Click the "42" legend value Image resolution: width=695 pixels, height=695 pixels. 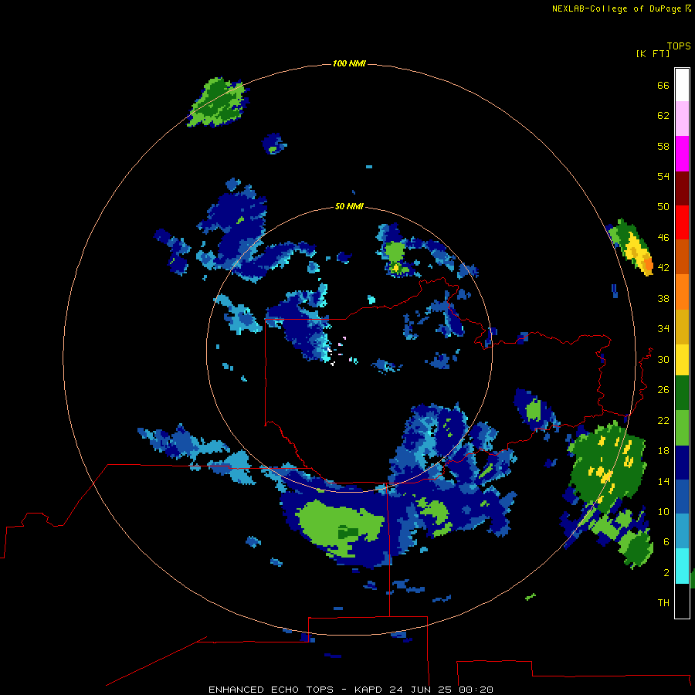[x=663, y=268]
